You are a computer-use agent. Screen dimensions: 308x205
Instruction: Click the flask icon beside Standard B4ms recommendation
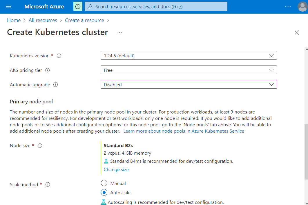[106, 161]
